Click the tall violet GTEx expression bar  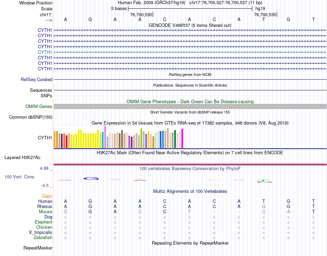pyautogui.click(x=105, y=137)
